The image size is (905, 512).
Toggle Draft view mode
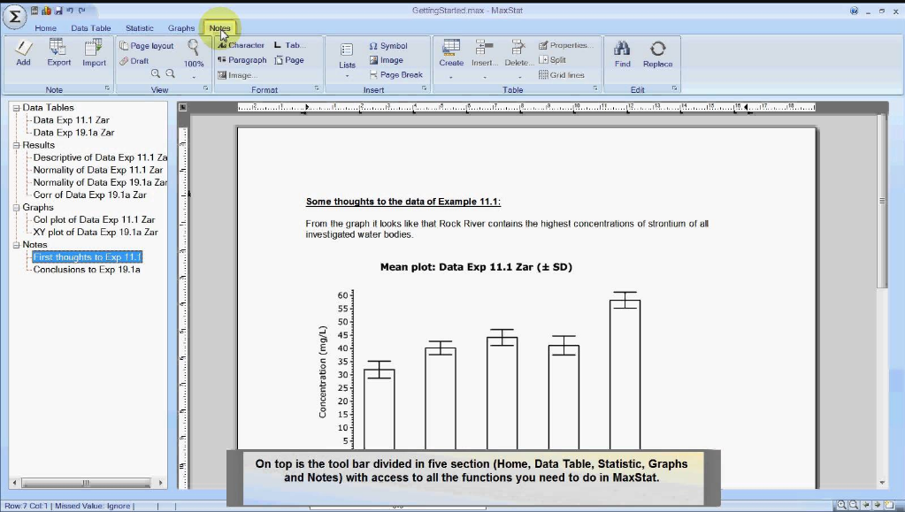click(134, 61)
